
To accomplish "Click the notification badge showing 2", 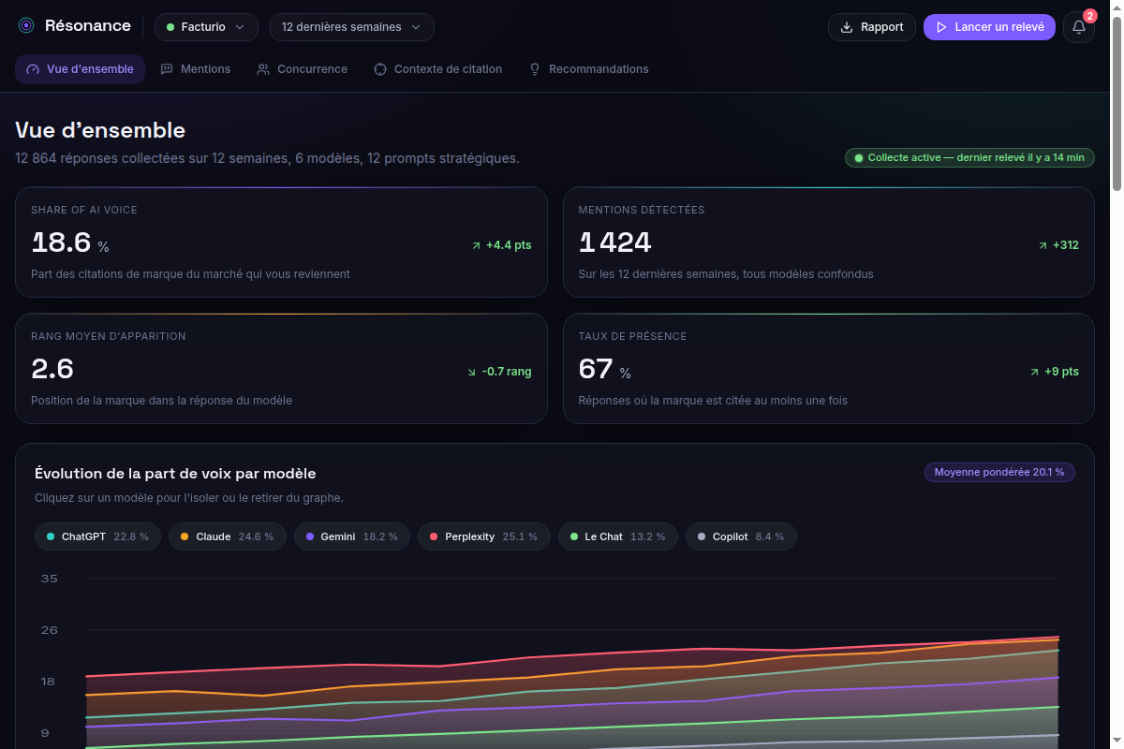I will coord(1089,16).
